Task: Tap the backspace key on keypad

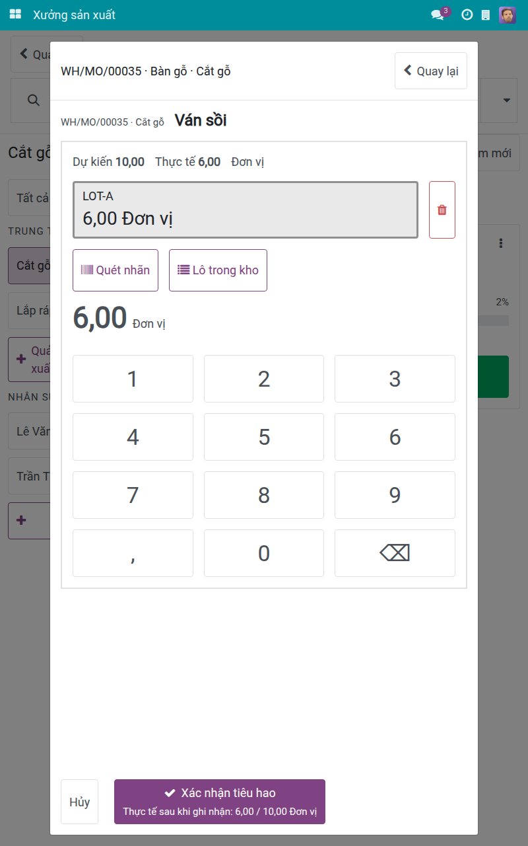Action: [x=395, y=553]
